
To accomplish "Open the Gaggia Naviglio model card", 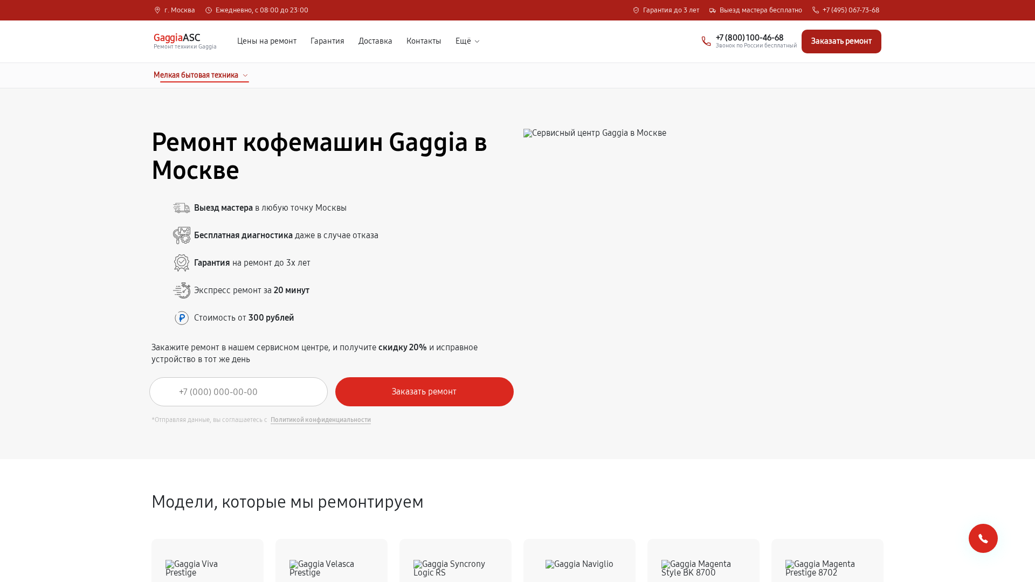I will (579, 560).
